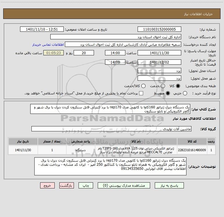The width and height of the screenshot is (224, 217).
Task: Select the جزیی purchase type radio
Action: pos(185,93)
